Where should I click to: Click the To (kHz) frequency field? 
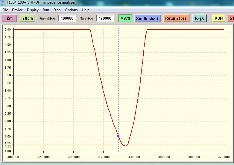pos(105,18)
